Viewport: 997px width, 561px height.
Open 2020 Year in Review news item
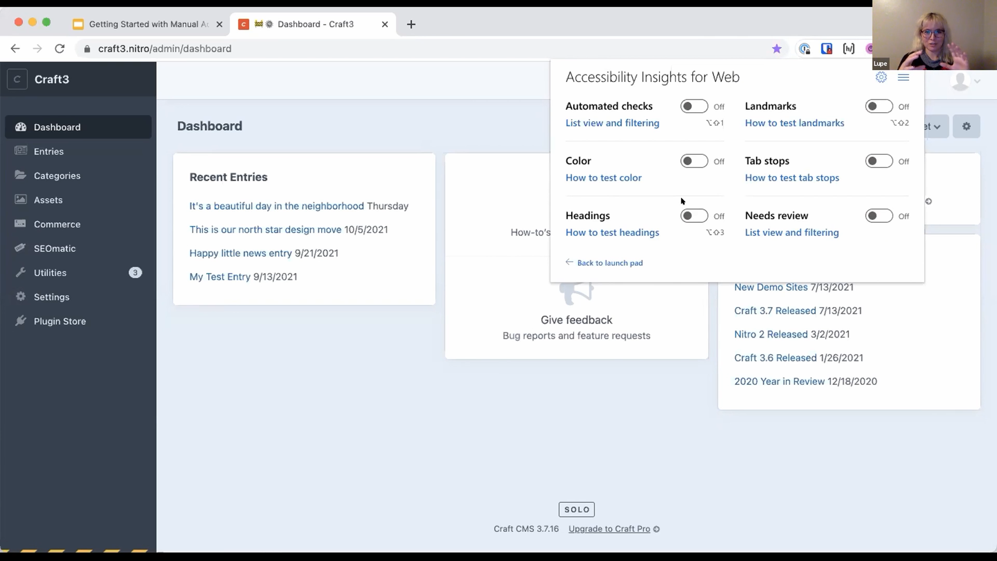click(779, 381)
